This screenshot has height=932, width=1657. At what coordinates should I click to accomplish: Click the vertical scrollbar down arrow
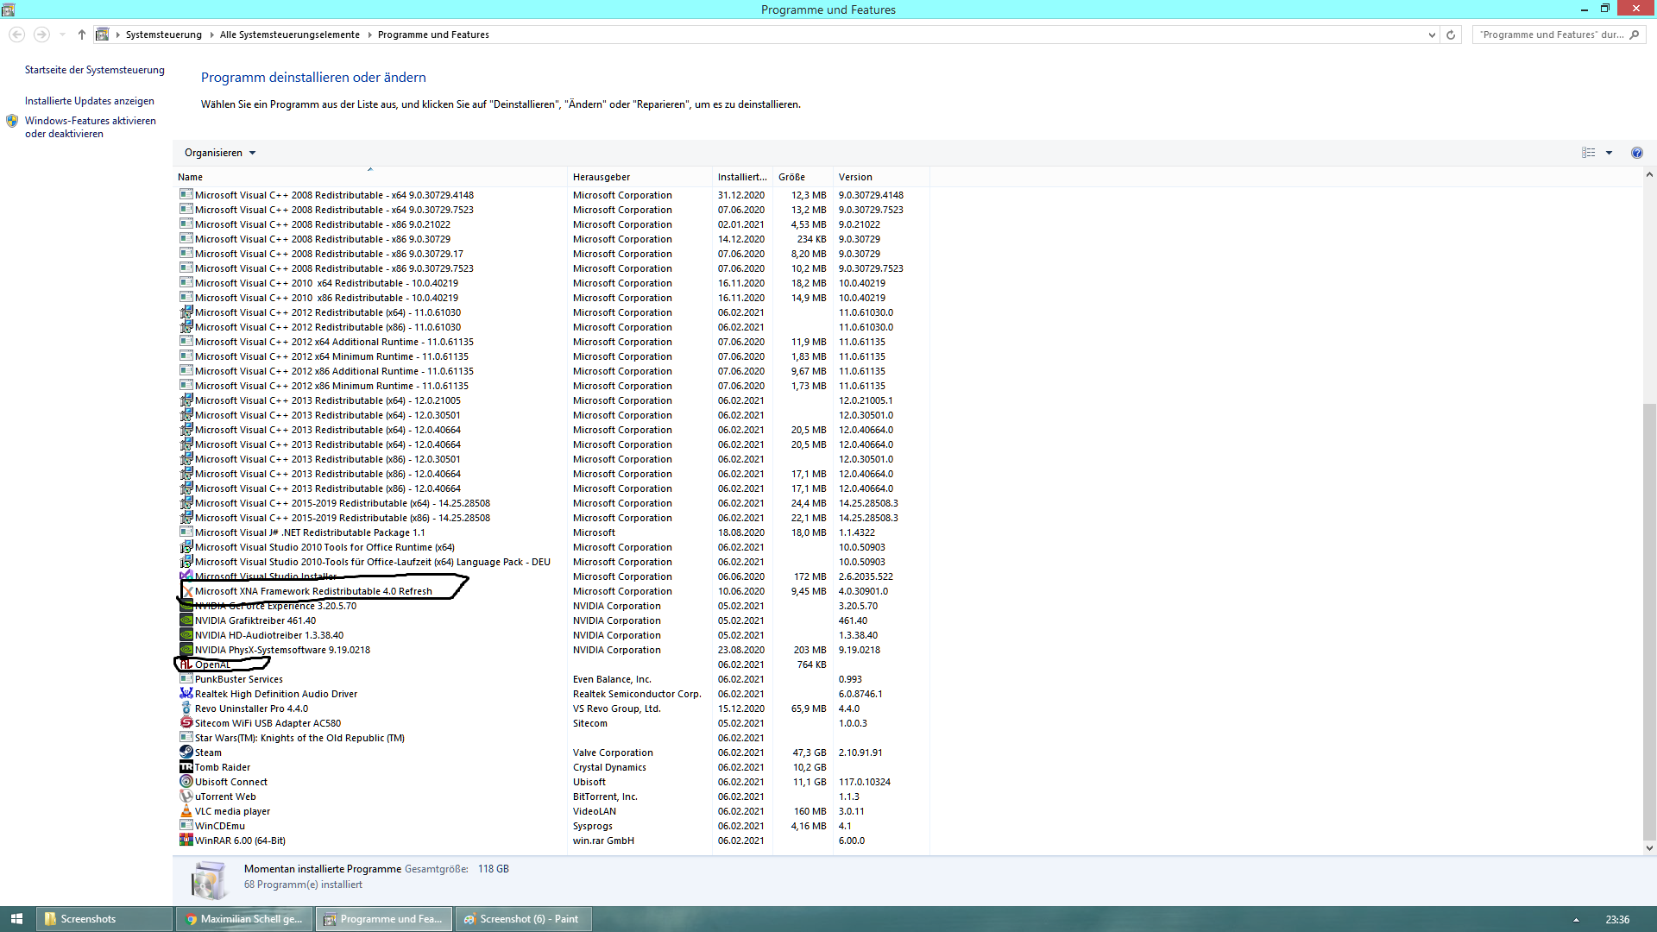[x=1649, y=847]
